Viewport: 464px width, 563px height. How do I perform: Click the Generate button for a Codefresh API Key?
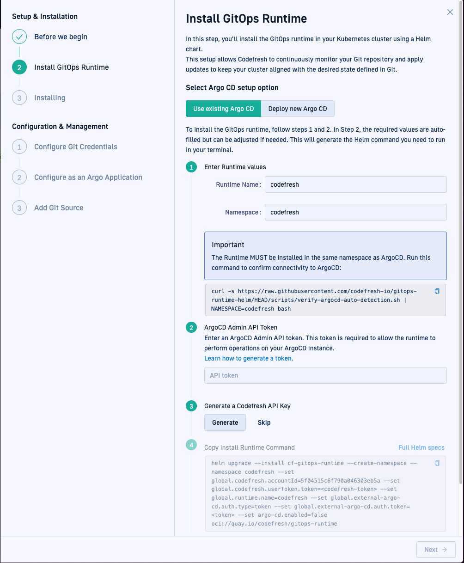225,422
